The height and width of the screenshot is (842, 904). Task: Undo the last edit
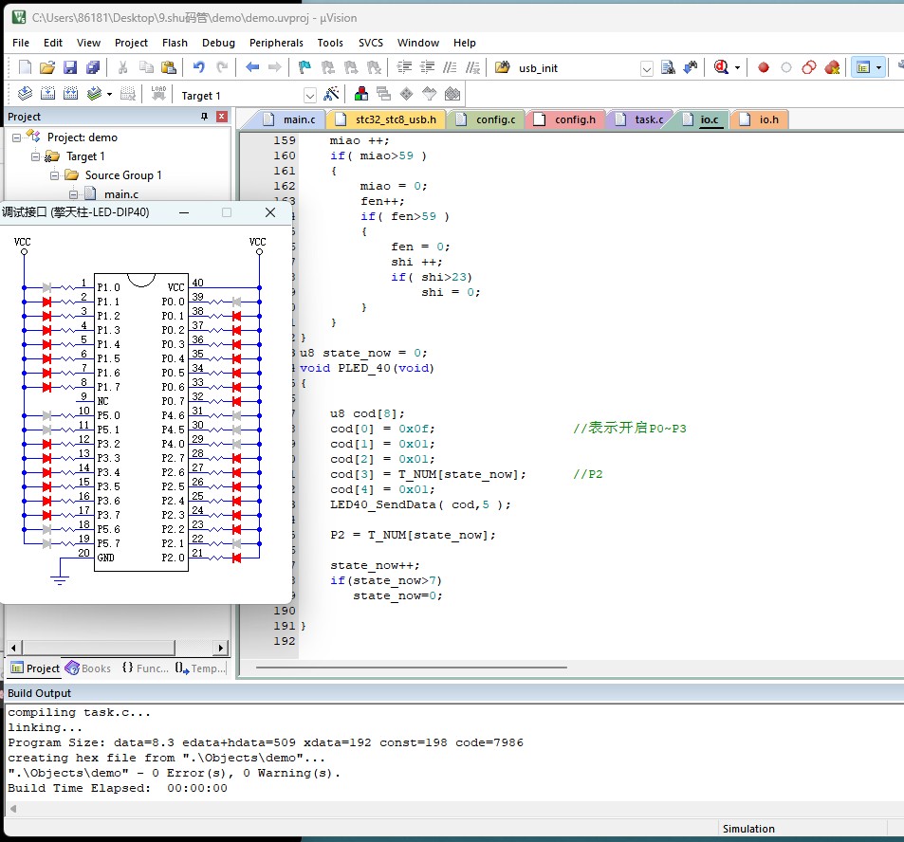199,67
